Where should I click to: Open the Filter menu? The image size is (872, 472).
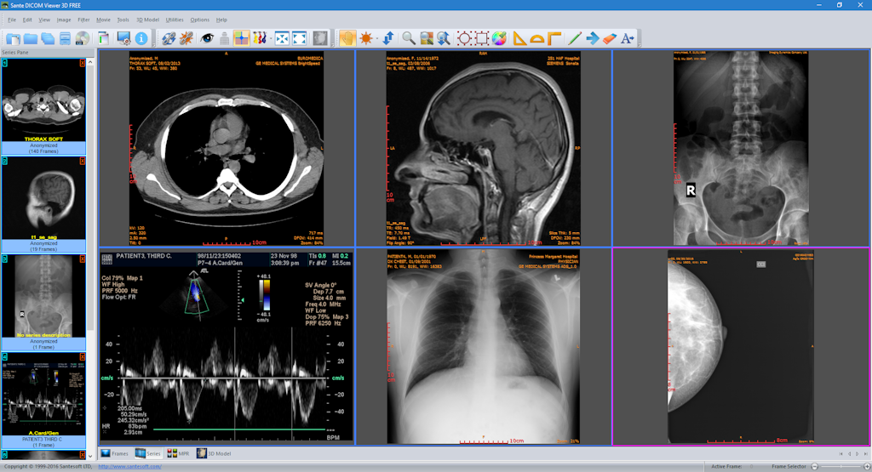tap(83, 19)
